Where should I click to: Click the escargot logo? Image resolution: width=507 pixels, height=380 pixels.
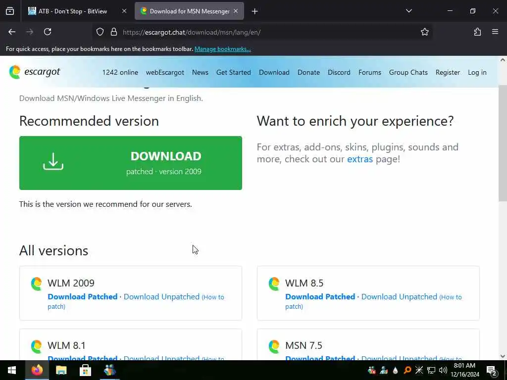click(35, 72)
